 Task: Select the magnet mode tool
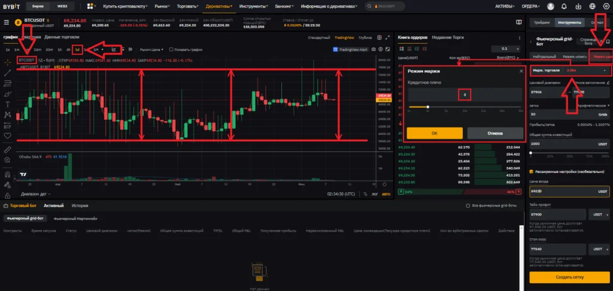[x=7, y=174]
